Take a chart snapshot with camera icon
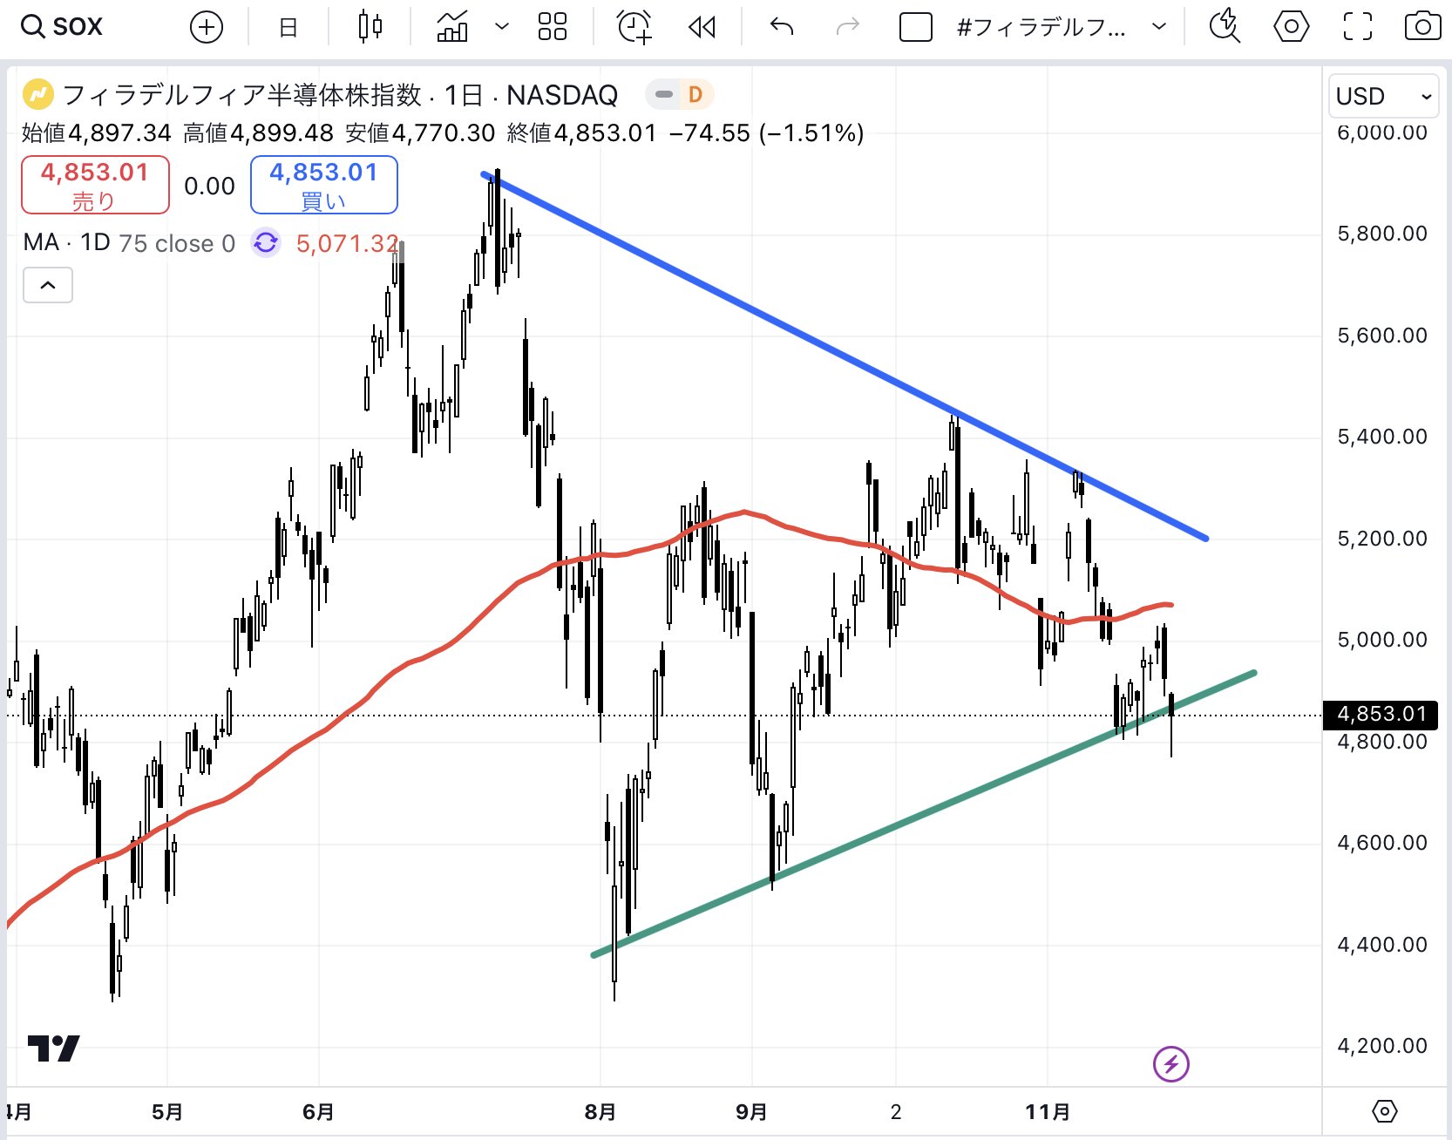1452x1140 pixels. pyautogui.click(x=1422, y=27)
